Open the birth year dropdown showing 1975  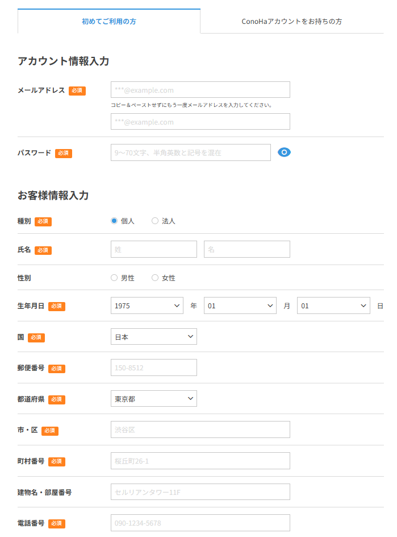147,305
